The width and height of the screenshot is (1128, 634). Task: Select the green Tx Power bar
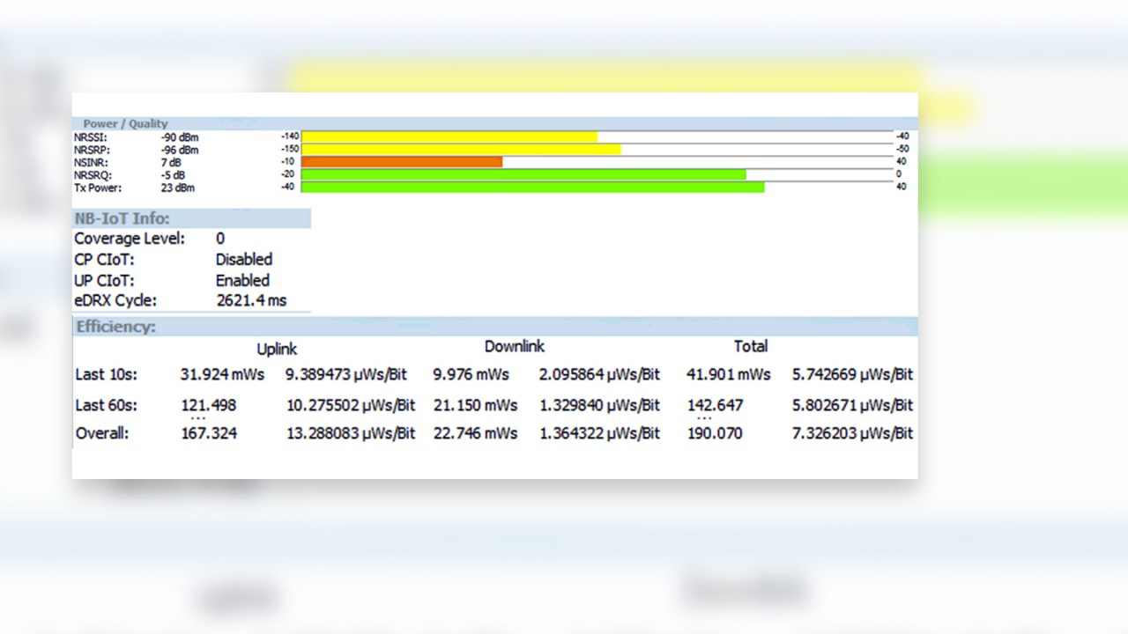(531, 188)
